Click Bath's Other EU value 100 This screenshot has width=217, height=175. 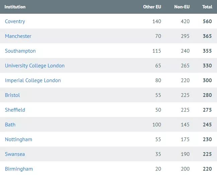point(156,125)
